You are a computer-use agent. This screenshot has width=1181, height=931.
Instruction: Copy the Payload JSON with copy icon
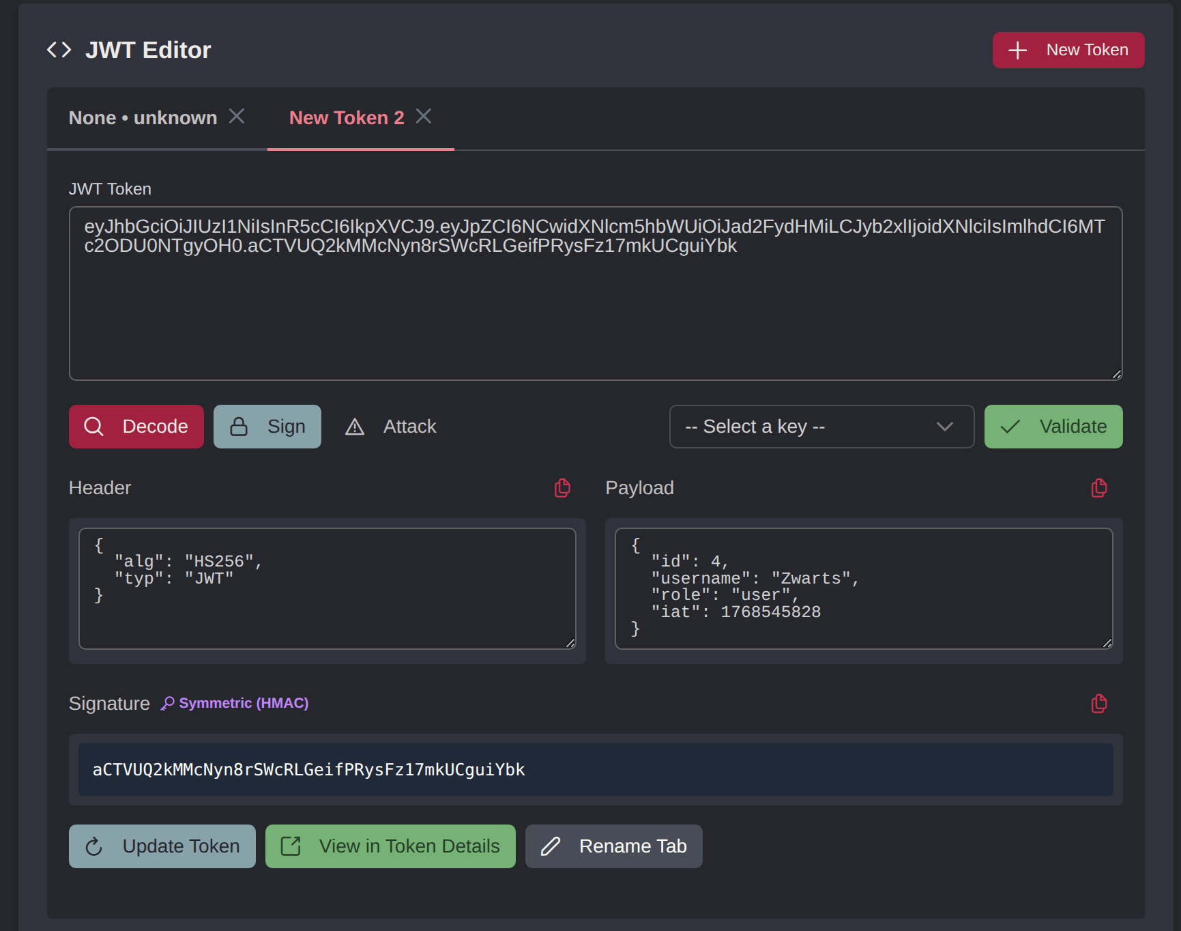pyautogui.click(x=1098, y=488)
